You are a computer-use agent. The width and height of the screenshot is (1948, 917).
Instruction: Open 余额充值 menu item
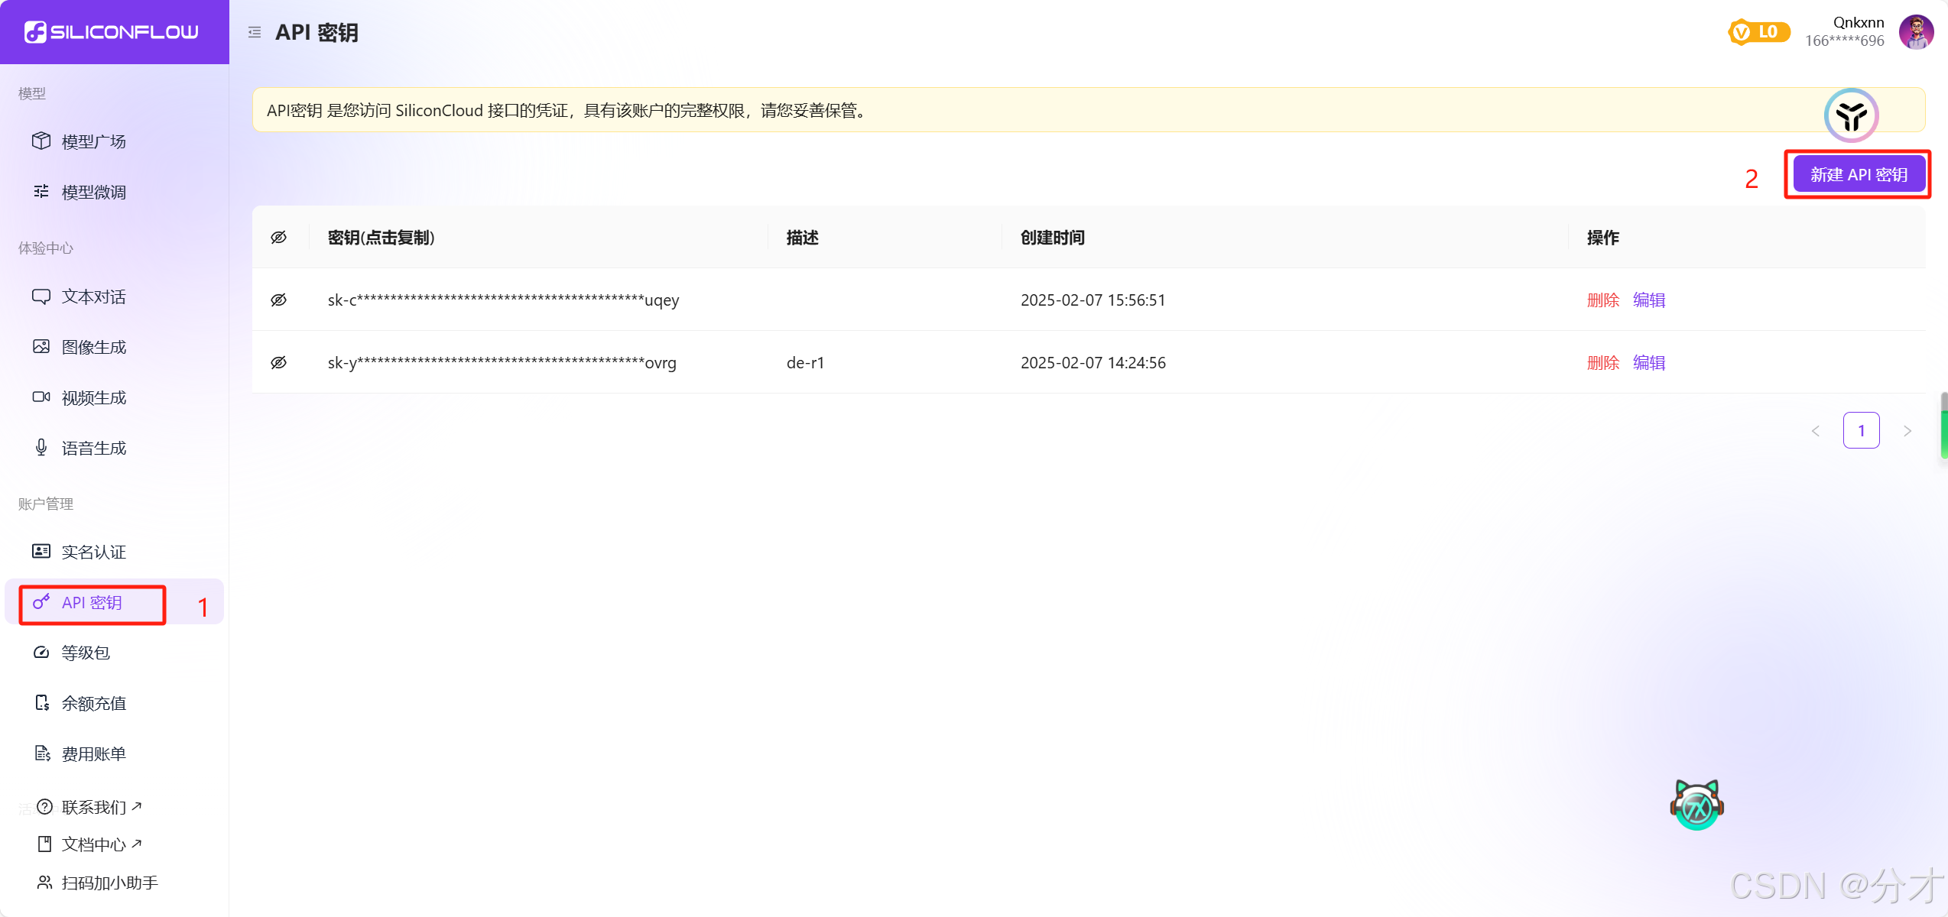[93, 703]
